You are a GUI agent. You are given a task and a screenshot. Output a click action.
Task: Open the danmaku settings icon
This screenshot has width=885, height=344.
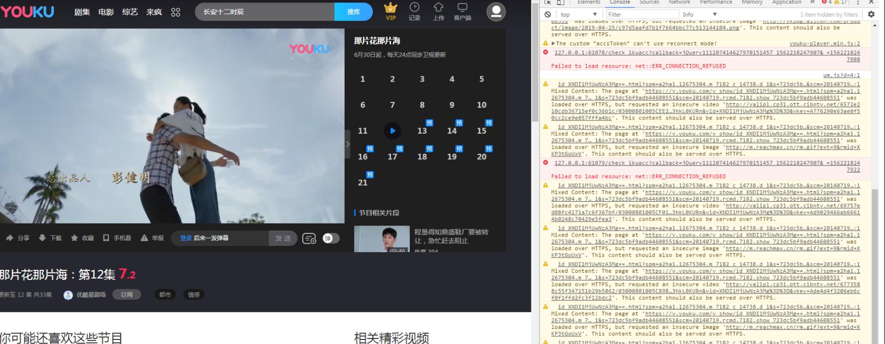pos(309,239)
